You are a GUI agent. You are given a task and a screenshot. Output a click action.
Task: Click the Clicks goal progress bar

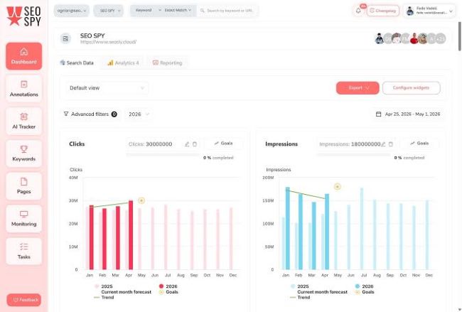[x=163, y=154]
